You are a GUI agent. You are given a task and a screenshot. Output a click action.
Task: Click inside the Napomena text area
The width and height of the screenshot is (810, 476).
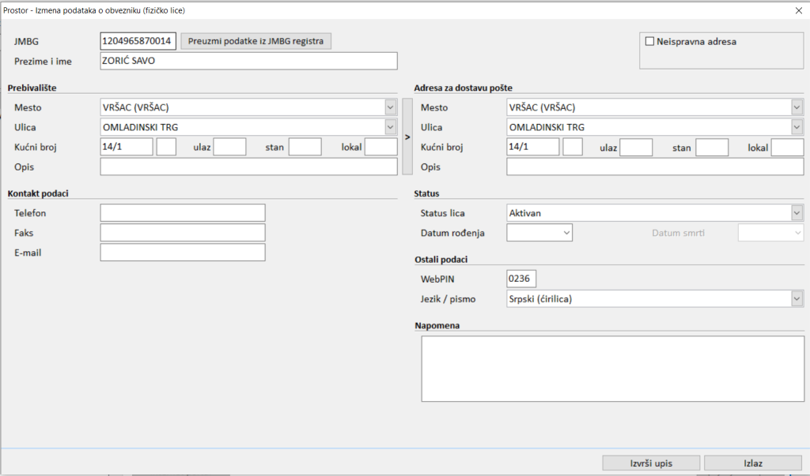(612, 369)
